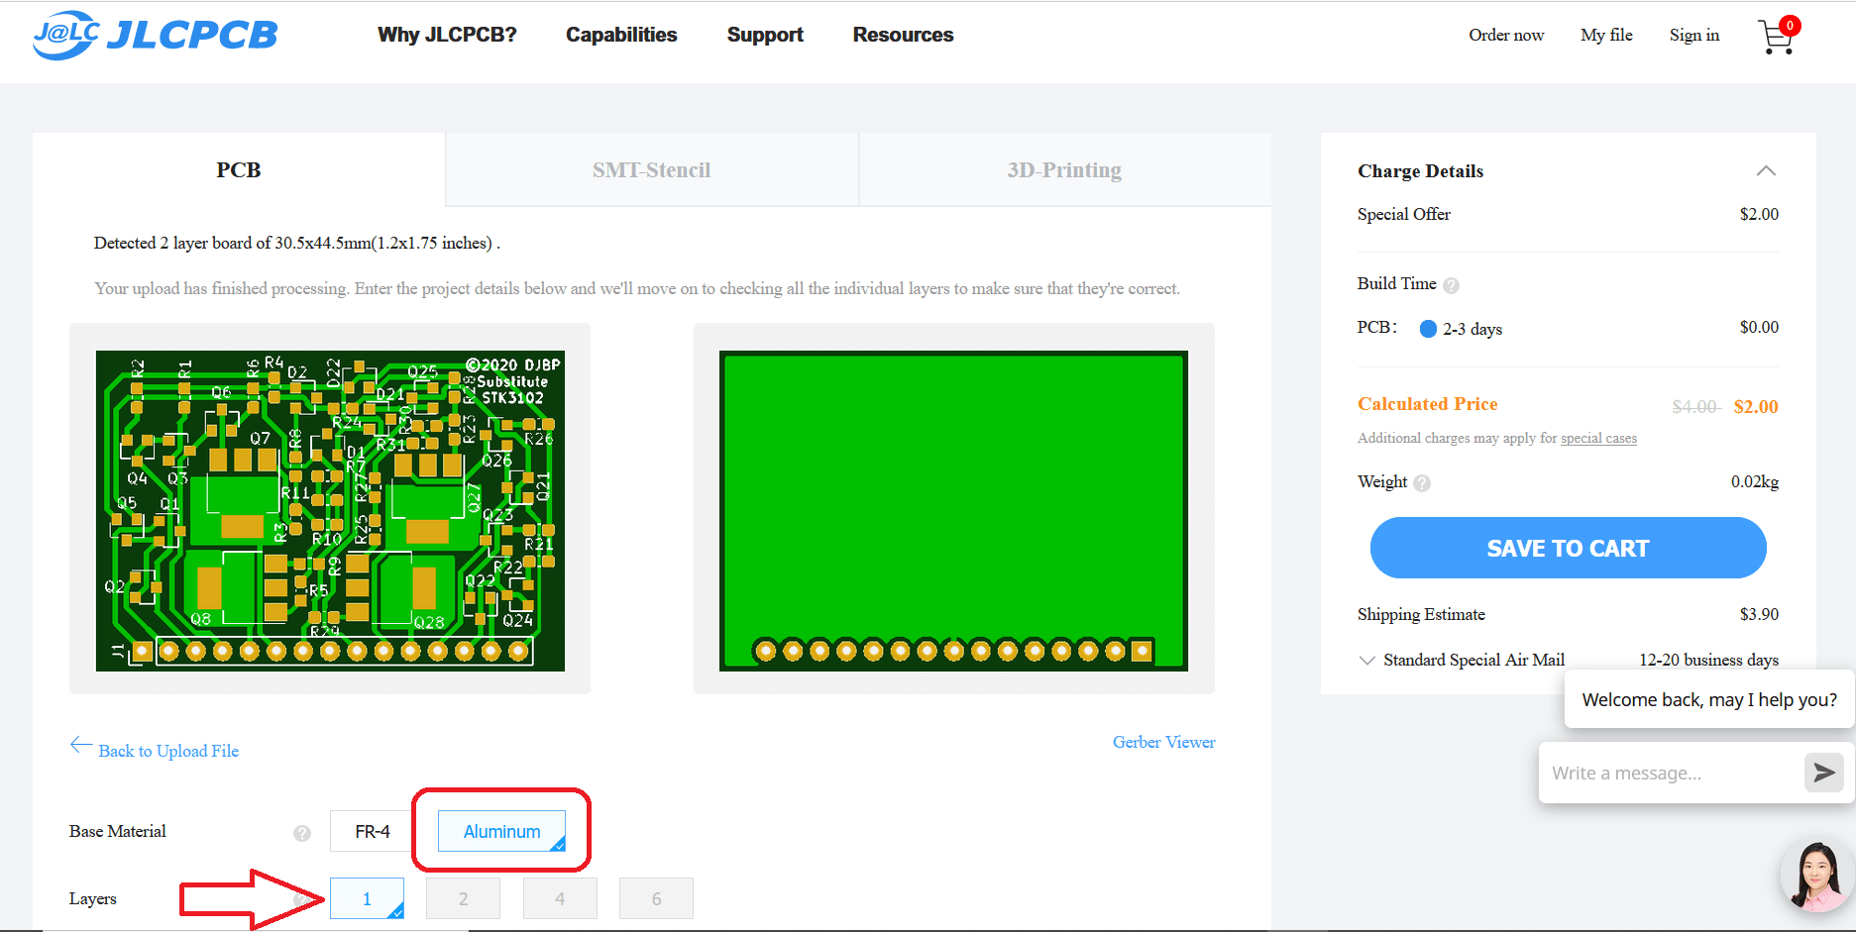Click the 0.02kg weight value
The width and height of the screenshot is (1856, 932).
pos(1755,481)
